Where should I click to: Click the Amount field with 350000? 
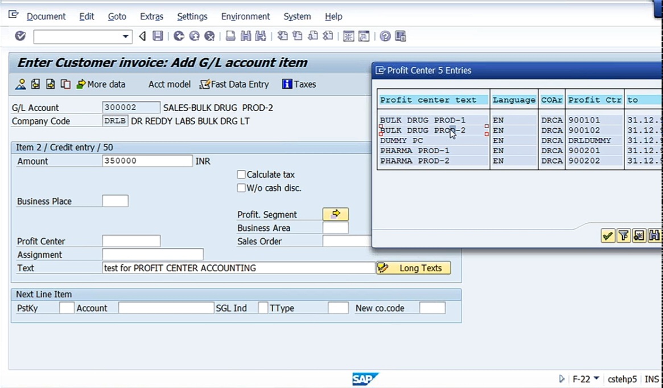tap(147, 161)
